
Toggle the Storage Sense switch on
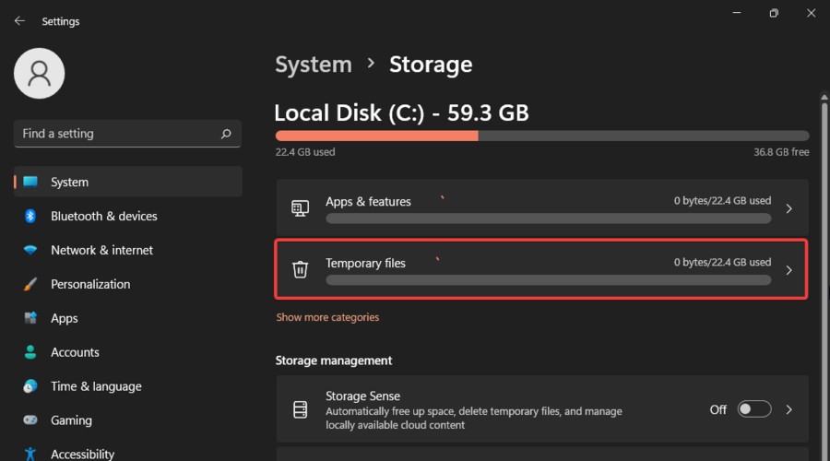[x=754, y=409]
